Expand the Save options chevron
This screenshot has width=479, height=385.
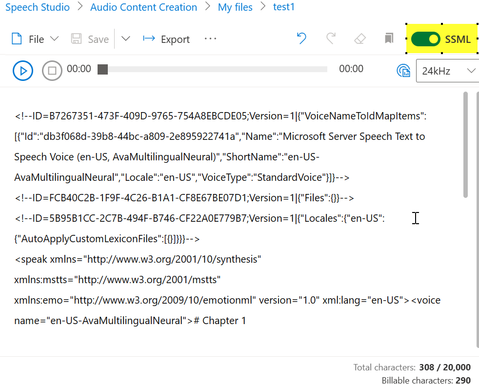(125, 39)
